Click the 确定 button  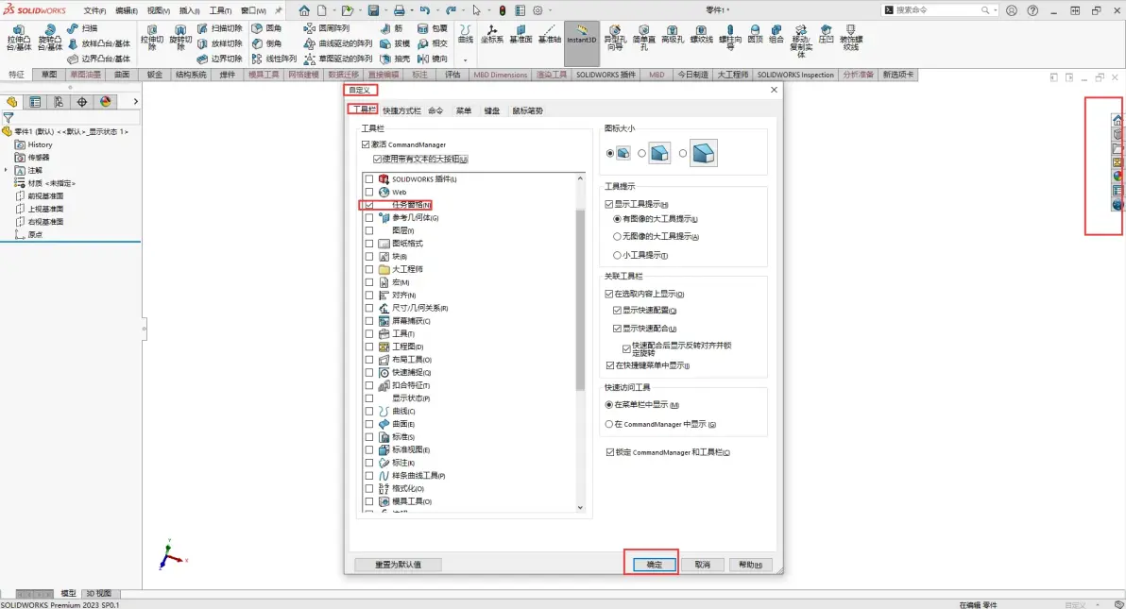click(x=655, y=565)
